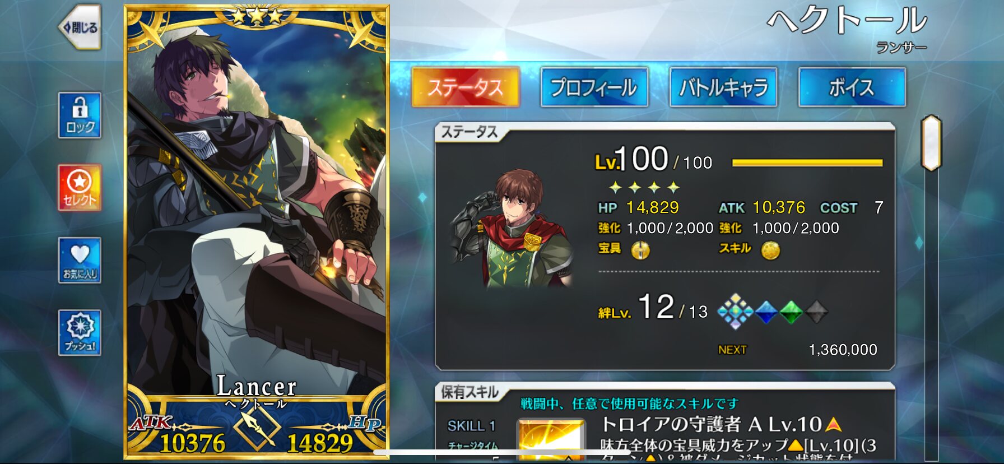Image resolution: width=1004 pixels, height=464 pixels.
Task: Tap the white sparkling bond crystal icon
Action: [x=735, y=311]
